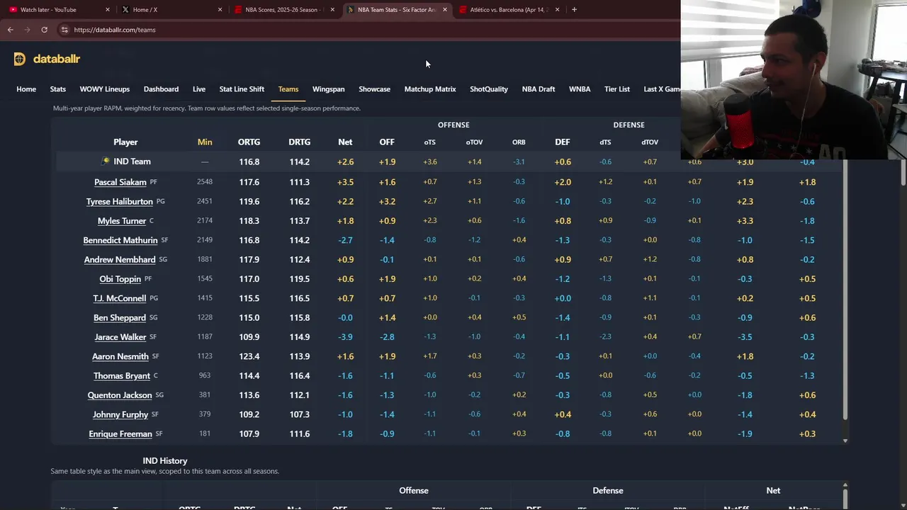Sort table by ORTG column
This screenshot has width=907, height=510.
249,142
